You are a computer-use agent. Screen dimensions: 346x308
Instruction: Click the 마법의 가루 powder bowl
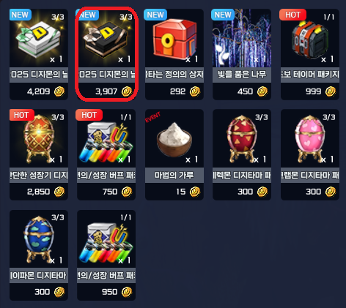coord(174,154)
